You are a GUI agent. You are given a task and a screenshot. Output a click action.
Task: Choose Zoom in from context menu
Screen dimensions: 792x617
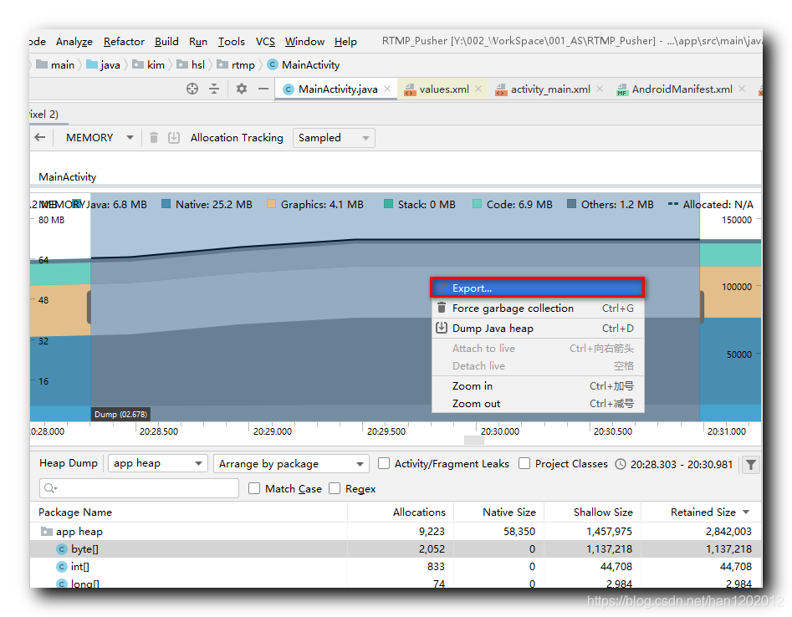pyautogui.click(x=538, y=386)
